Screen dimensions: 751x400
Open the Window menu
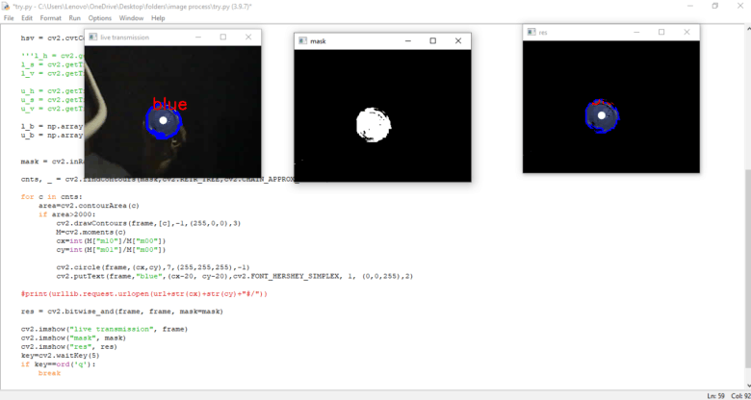(131, 18)
